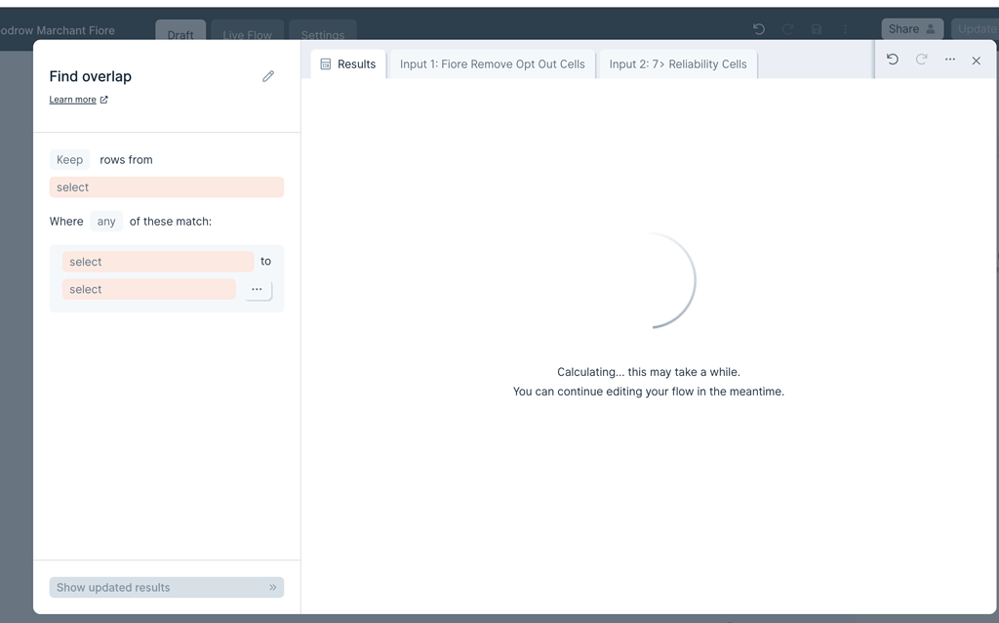Screen dimensions: 999x623
Task: Toggle the 'Keep' rows setting pill
Action: click(x=69, y=159)
